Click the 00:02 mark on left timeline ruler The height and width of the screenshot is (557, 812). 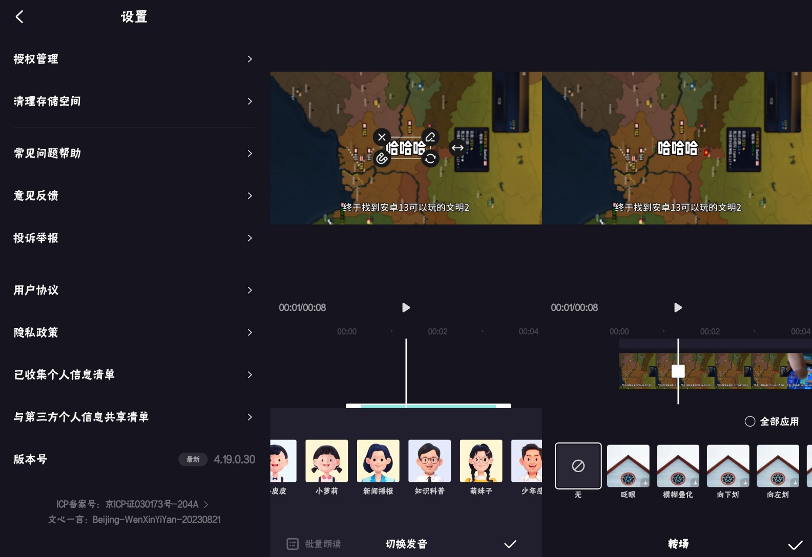click(438, 331)
